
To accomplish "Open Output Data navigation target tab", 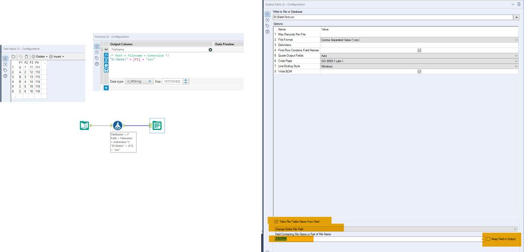I will click(268, 20).
